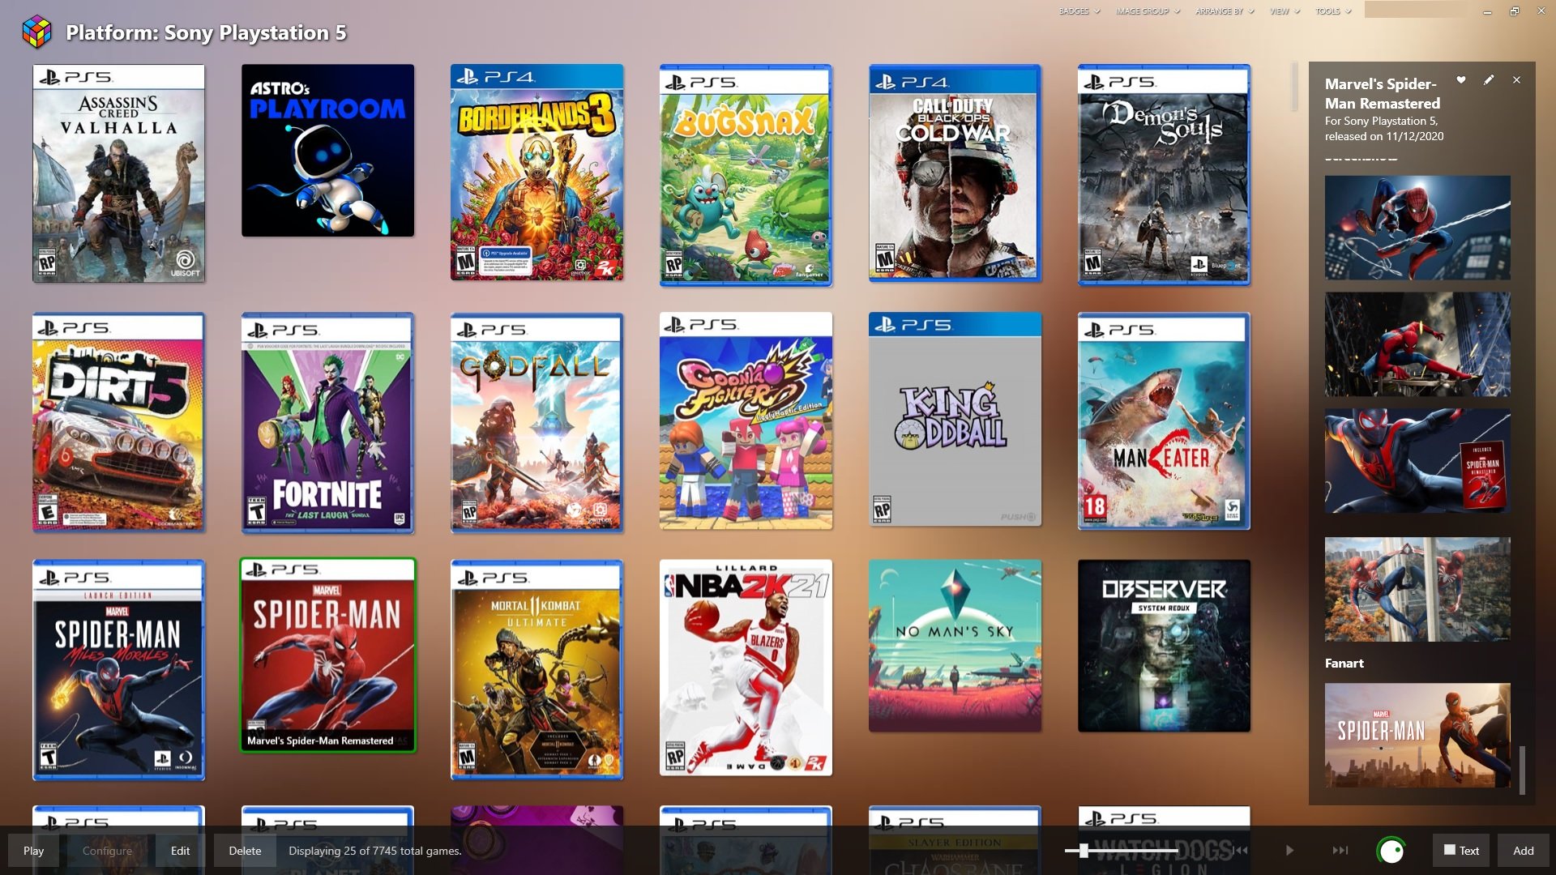Viewport: 1556px width, 875px height.
Task: Click the pencil edit icon in details panel
Action: [1488, 80]
